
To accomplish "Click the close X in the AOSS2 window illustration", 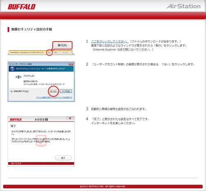I will tap(70, 118).
